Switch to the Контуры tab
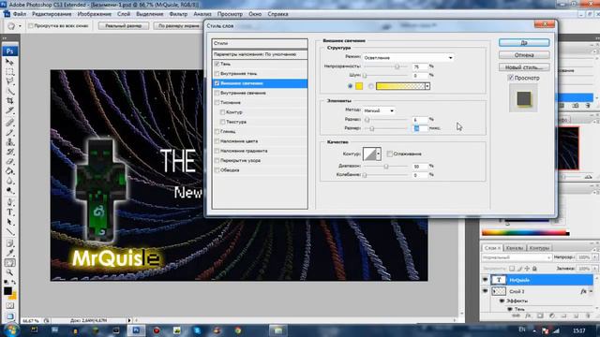The image size is (600, 337). click(539, 248)
